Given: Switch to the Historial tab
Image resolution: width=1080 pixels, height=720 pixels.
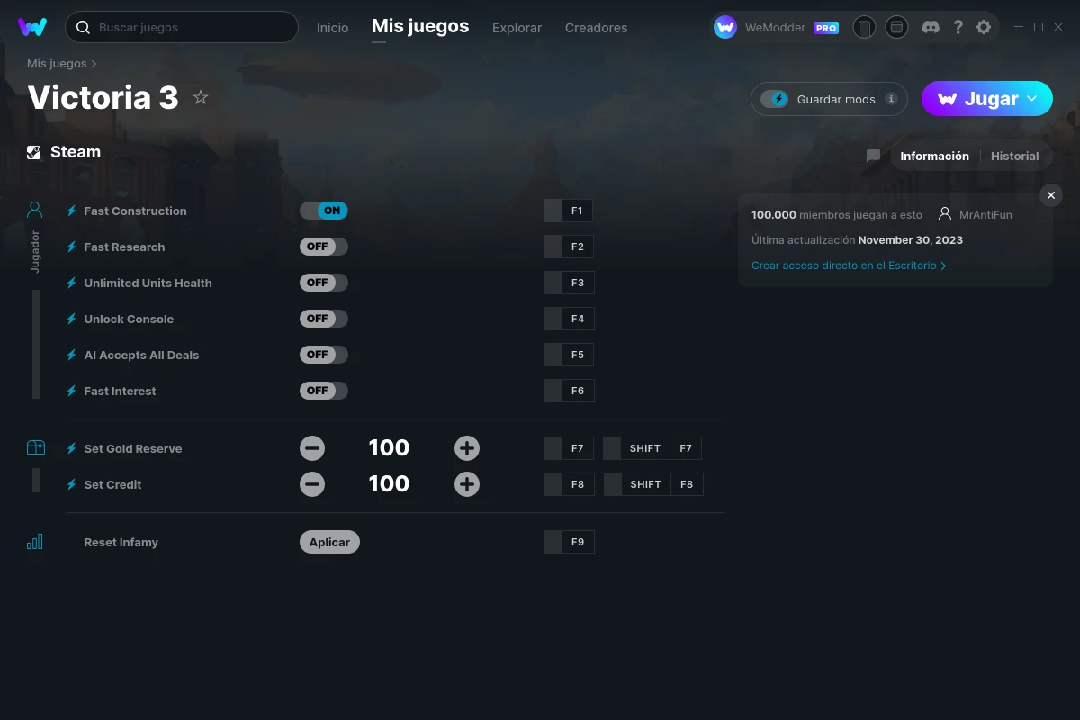Looking at the screenshot, I should (x=1014, y=156).
